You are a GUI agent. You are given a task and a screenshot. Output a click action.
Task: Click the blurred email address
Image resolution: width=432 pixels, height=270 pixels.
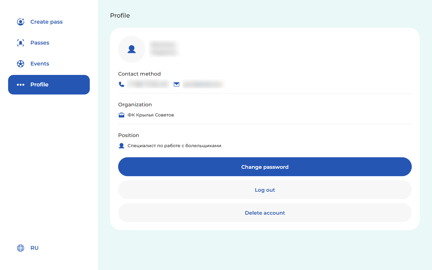(203, 84)
